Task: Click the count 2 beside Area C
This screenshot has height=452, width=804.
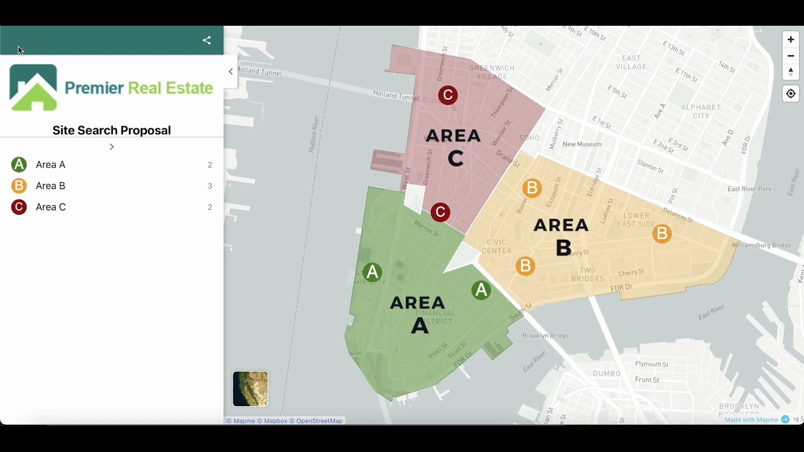Action: [x=210, y=207]
